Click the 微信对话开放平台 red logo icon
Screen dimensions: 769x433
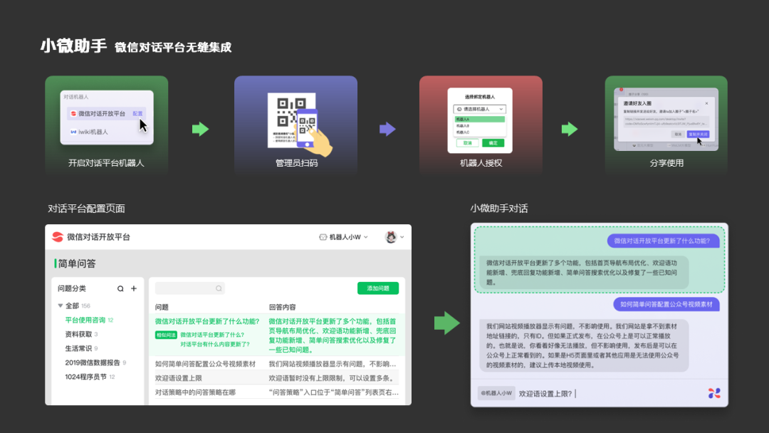click(x=58, y=237)
